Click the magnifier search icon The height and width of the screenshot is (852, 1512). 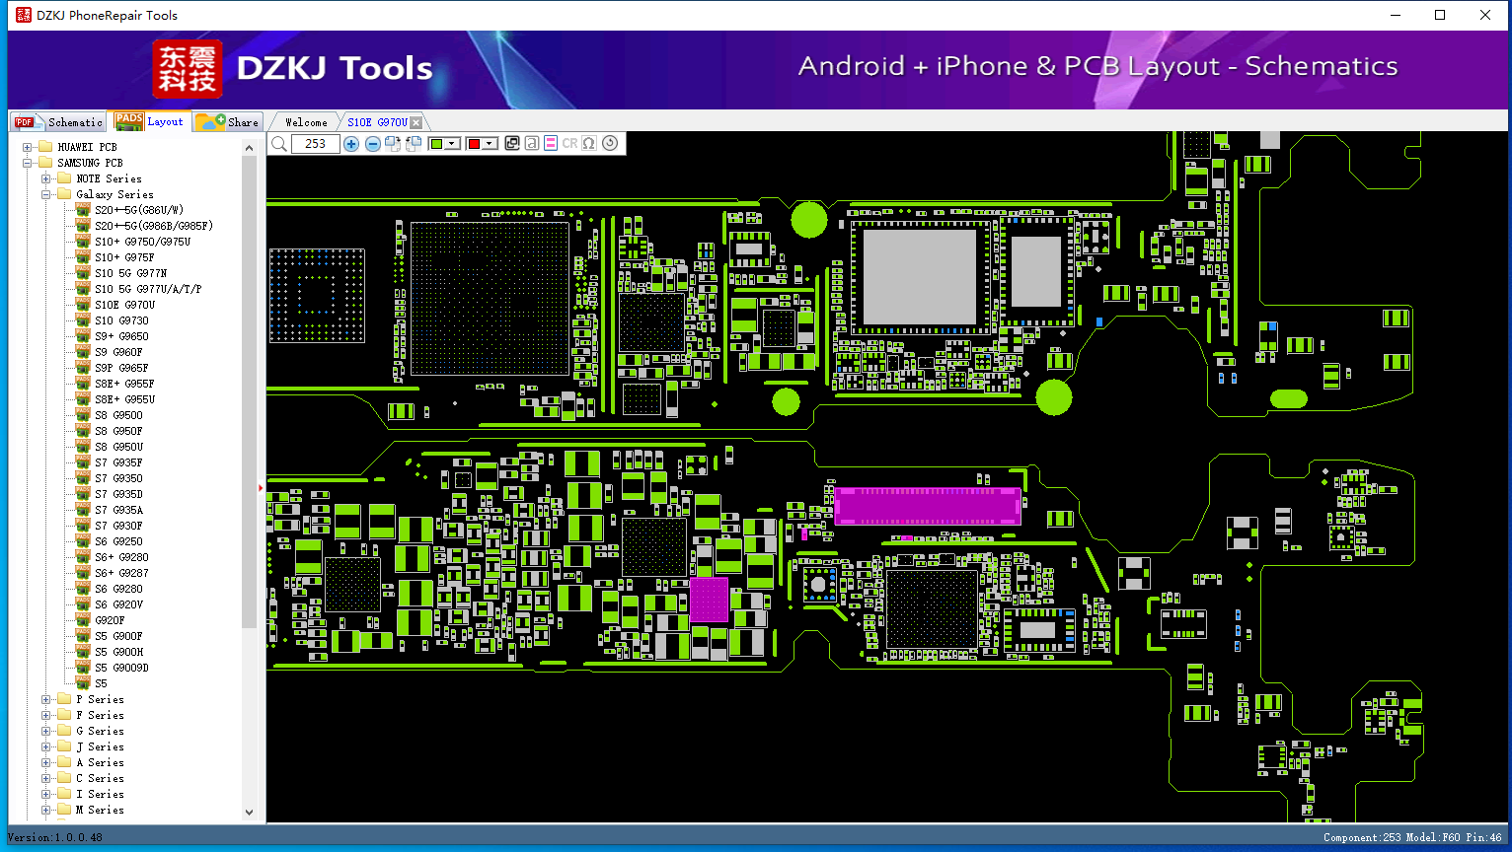(279, 144)
